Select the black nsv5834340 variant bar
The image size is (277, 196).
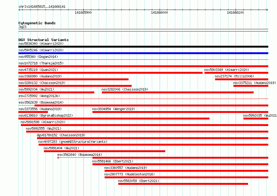(x=143, y=47)
